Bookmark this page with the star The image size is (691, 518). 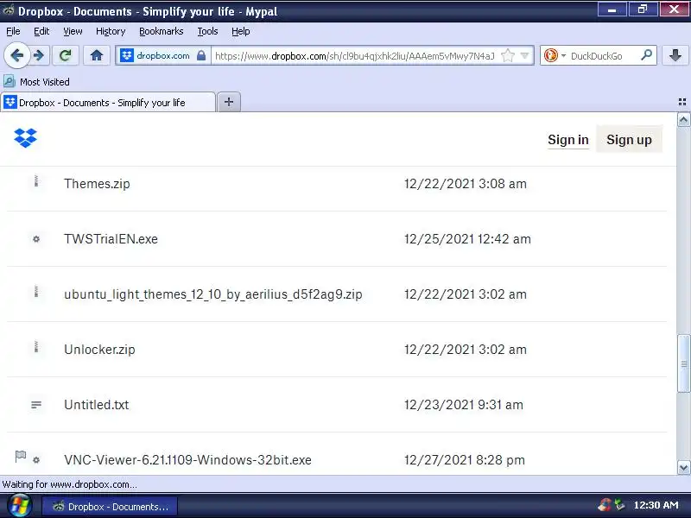point(508,55)
